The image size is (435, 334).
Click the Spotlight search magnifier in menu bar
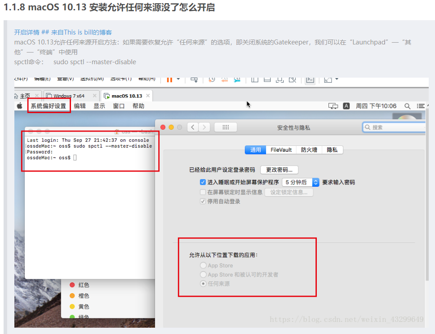tap(407, 106)
